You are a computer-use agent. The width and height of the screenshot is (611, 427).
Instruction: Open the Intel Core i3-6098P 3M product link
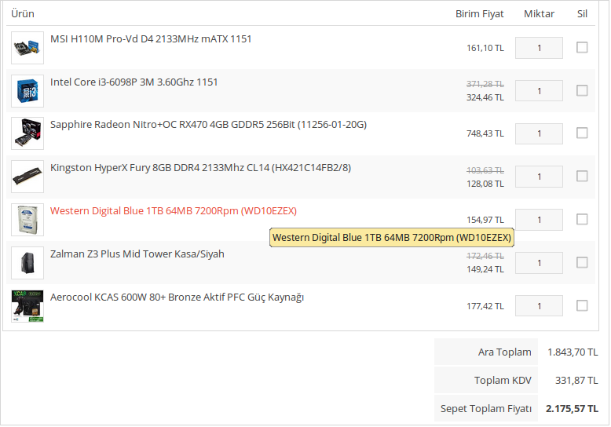point(134,82)
